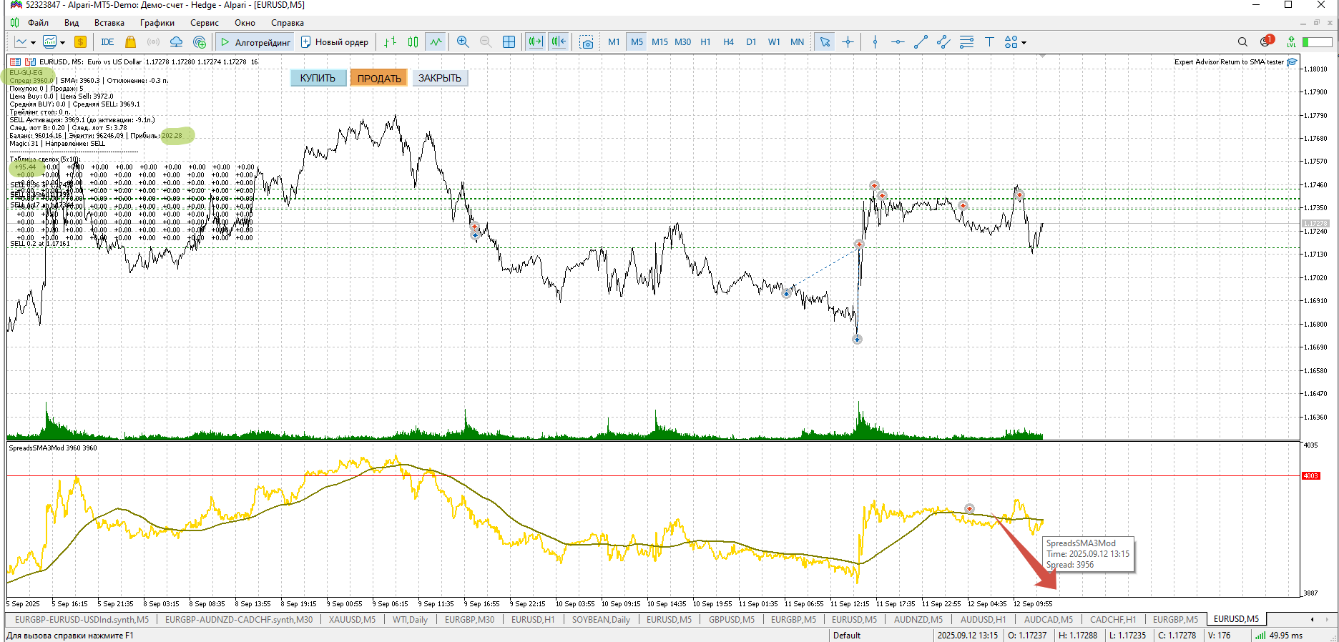Toggle chart shift from right edge
This screenshot has height=642, width=1339.
[559, 42]
